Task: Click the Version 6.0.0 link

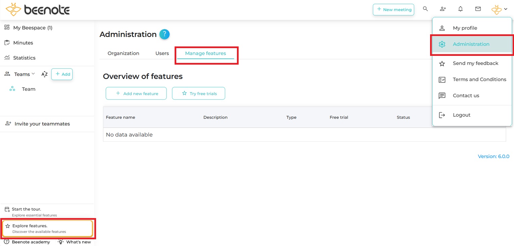Action: click(x=493, y=156)
